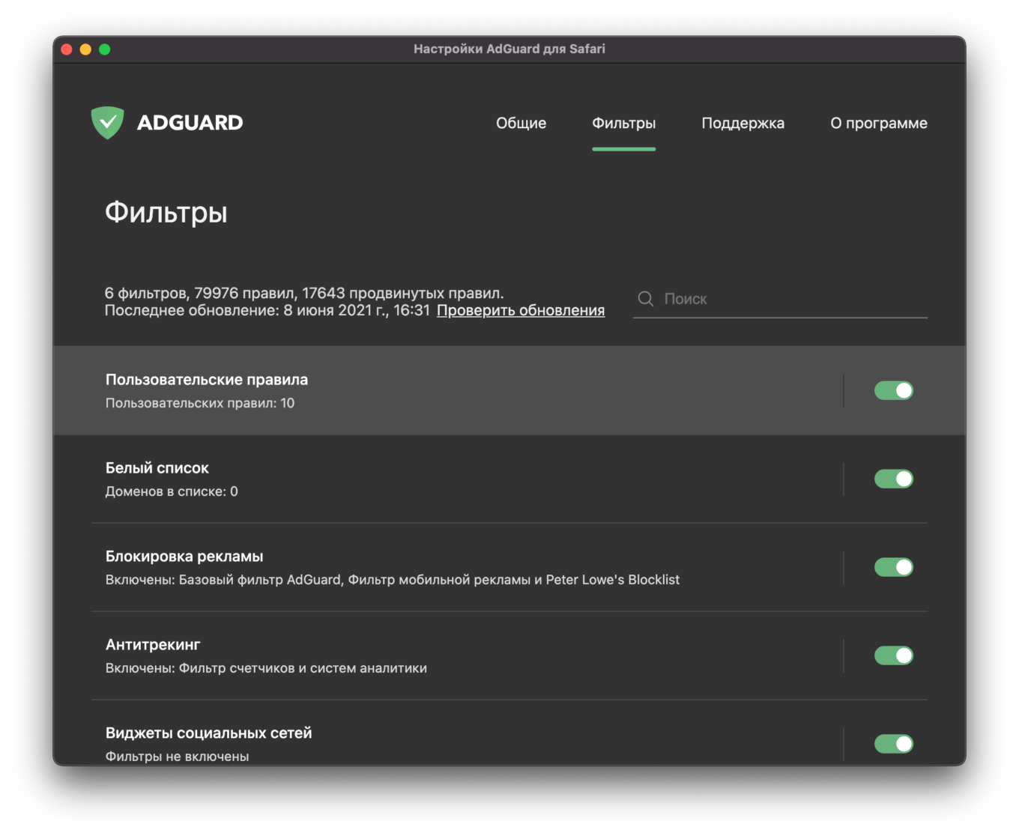Click the 'Базовый фильтр AdGuard' description line
Image resolution: width=1019 pixels, height=836 pixels.
(x=393, y=580)
